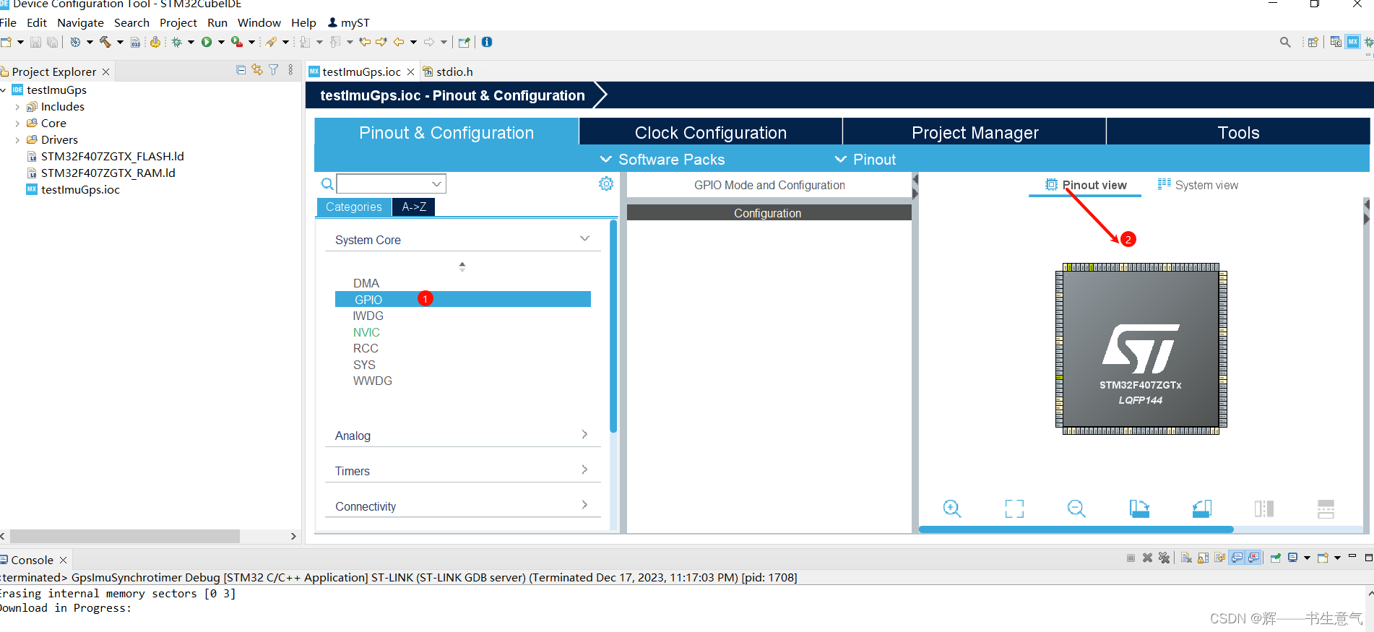The image size is (1374, 632).
Task: Expand the Drivers folder in tree
Action: (17, 140)
